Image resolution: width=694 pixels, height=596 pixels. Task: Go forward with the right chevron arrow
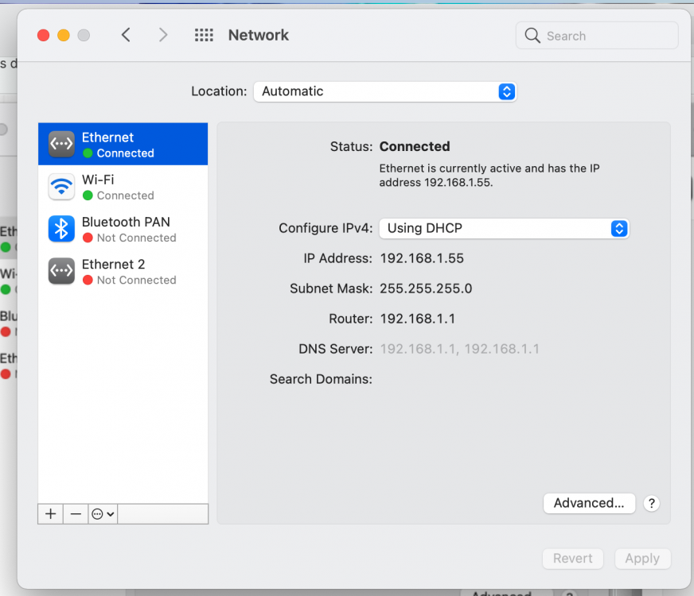(163, 35)
